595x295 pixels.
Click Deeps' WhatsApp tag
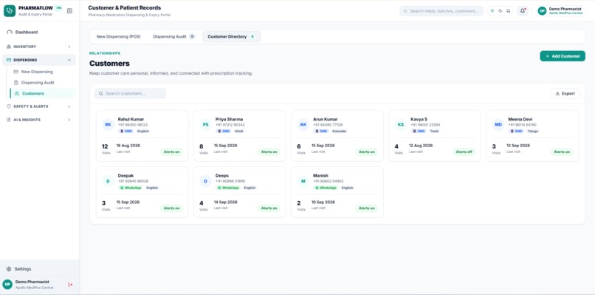pyautogui.click(x=228, y=188)
